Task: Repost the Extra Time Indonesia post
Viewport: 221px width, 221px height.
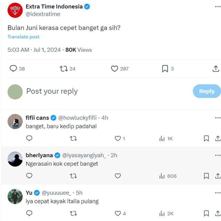Action: (x=64, y=69)
